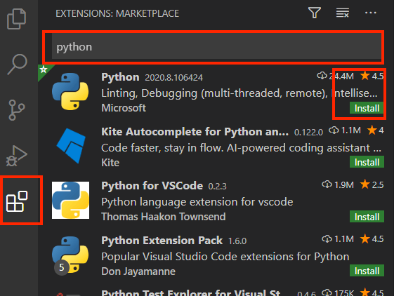Screen dimensions: 394x296
Task: Click Extension Pack 1.1M download cloud icon
Action: (x=327, y=238)
